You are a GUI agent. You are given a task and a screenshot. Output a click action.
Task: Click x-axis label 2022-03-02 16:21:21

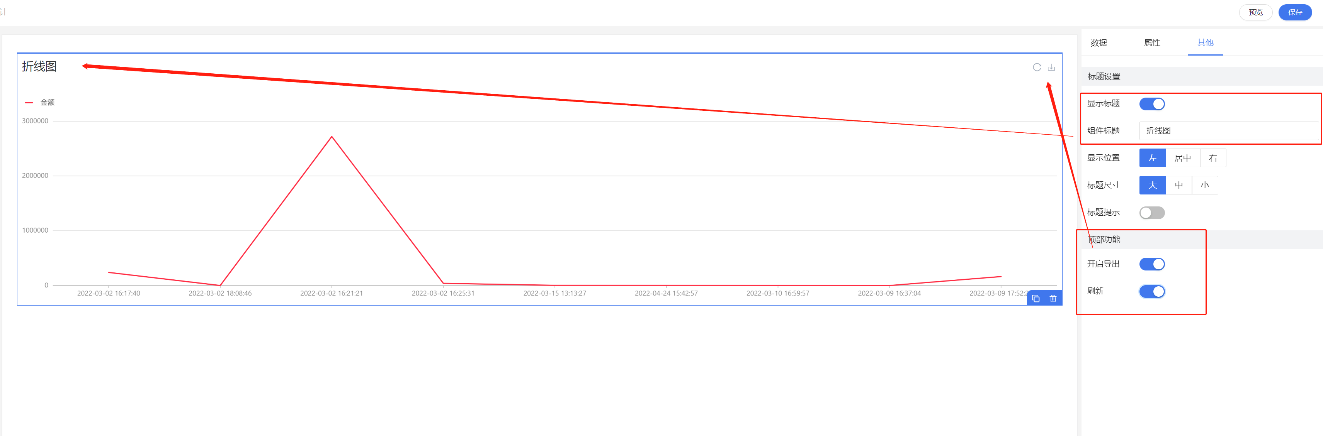(x=331, y=293)
